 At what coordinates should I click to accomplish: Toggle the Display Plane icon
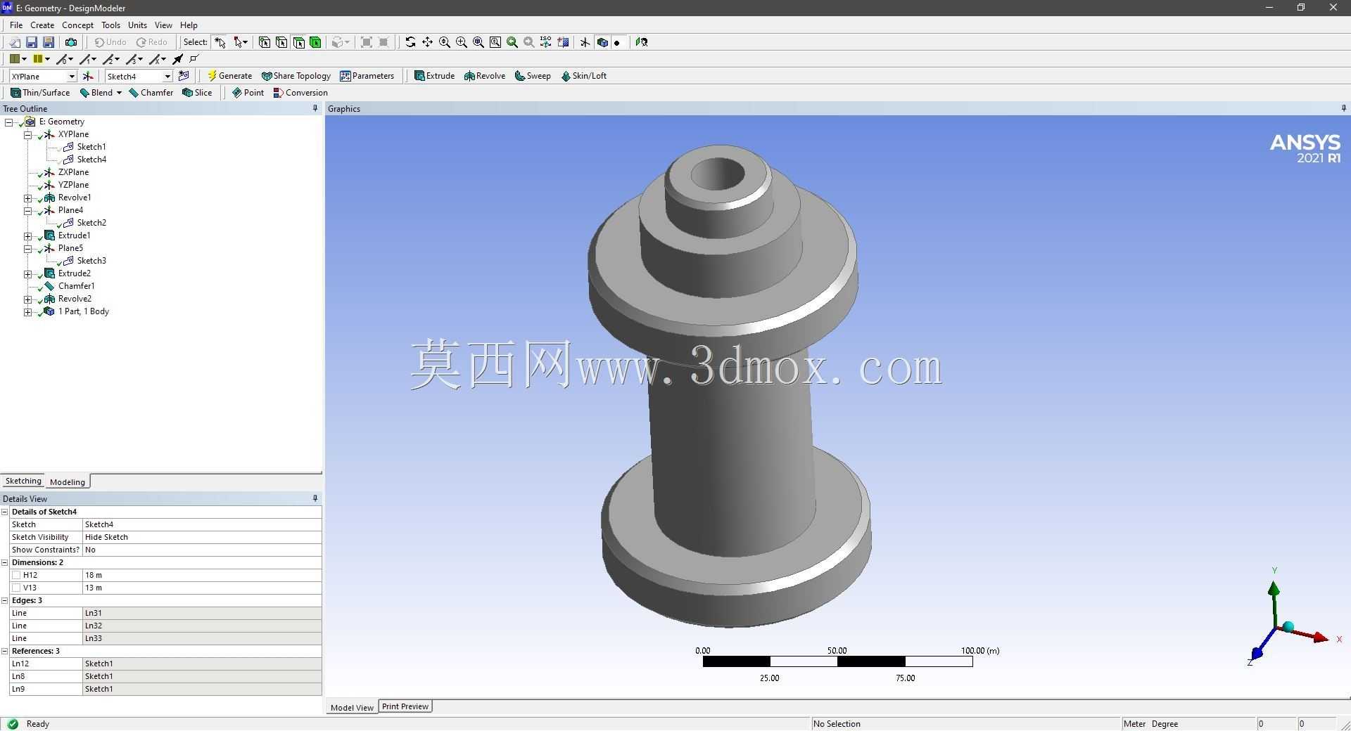click(x=585, y=42)
